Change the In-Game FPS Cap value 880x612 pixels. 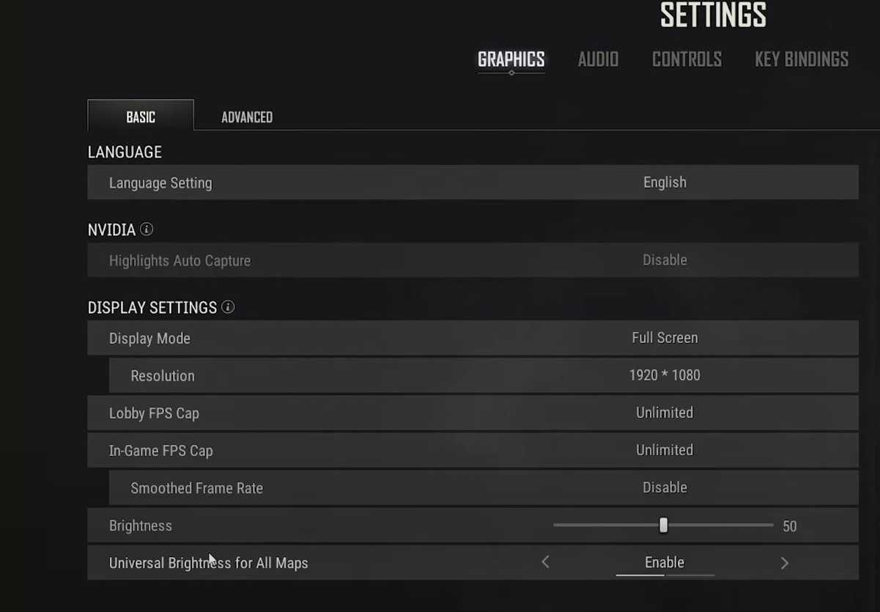665,450
